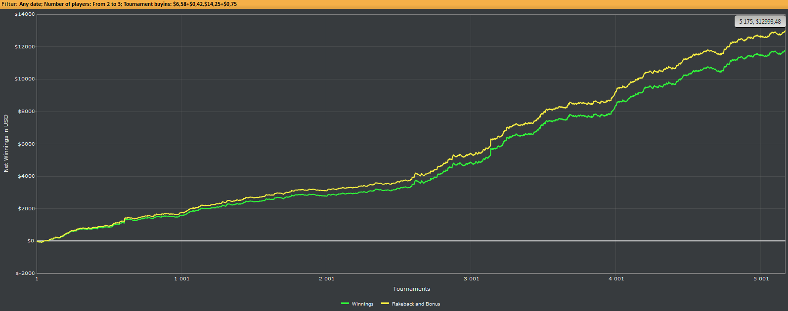Screen dimensions: 788x311
Task: Click the $12000 y-axis label
Action: point(25,47)
